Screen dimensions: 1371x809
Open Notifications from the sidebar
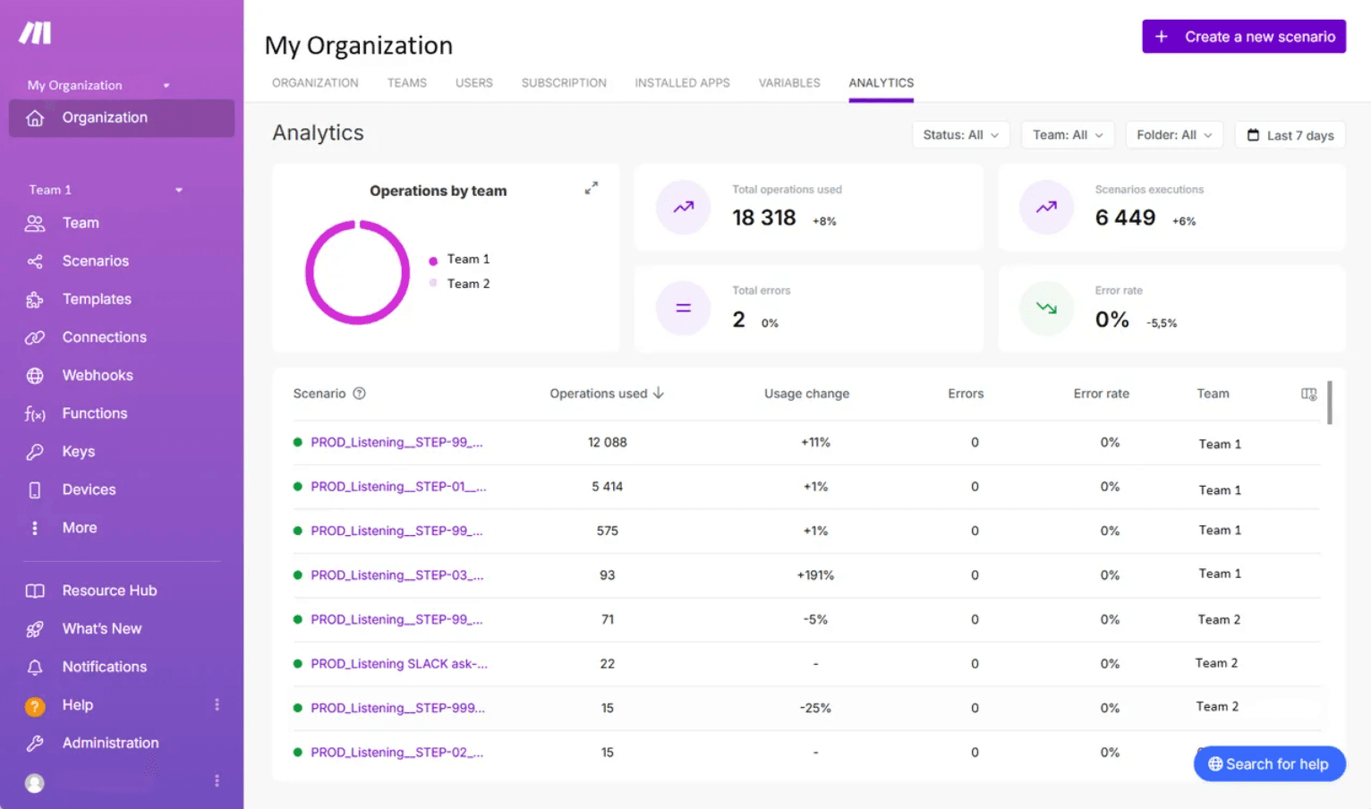[104, 666]
